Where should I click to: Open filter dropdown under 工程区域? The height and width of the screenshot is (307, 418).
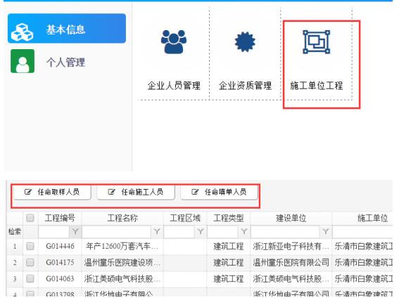click(x=201, y=231)
